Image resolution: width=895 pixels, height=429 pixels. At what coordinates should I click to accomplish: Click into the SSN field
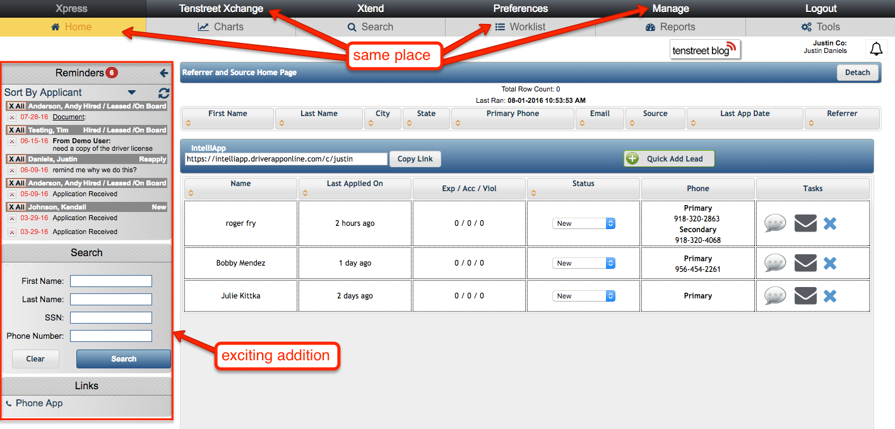(x=111, y=317)
